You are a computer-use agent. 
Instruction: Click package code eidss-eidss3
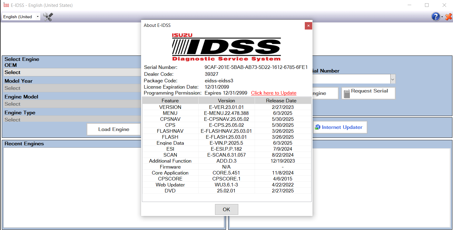[x=219, y=81]
